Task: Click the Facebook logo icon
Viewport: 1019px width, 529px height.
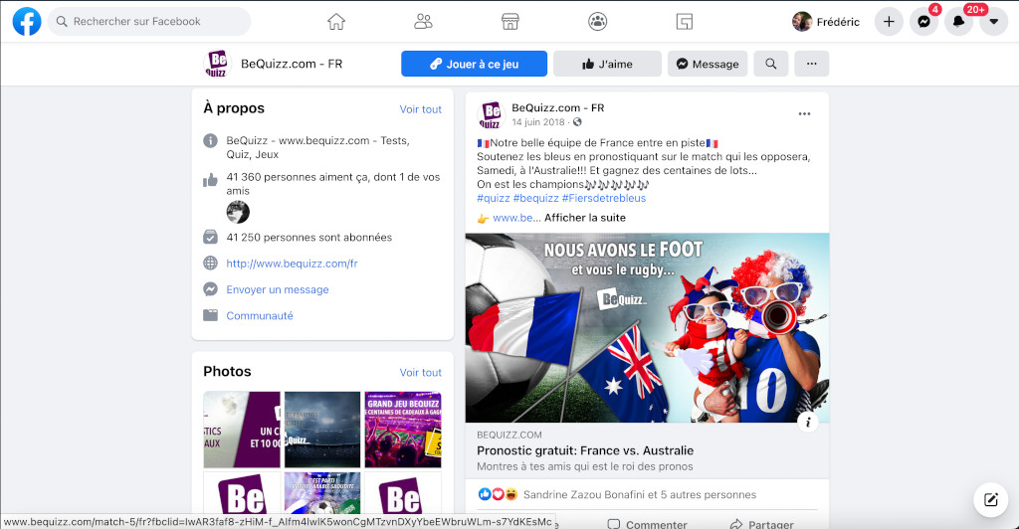Action: [27, 21]
